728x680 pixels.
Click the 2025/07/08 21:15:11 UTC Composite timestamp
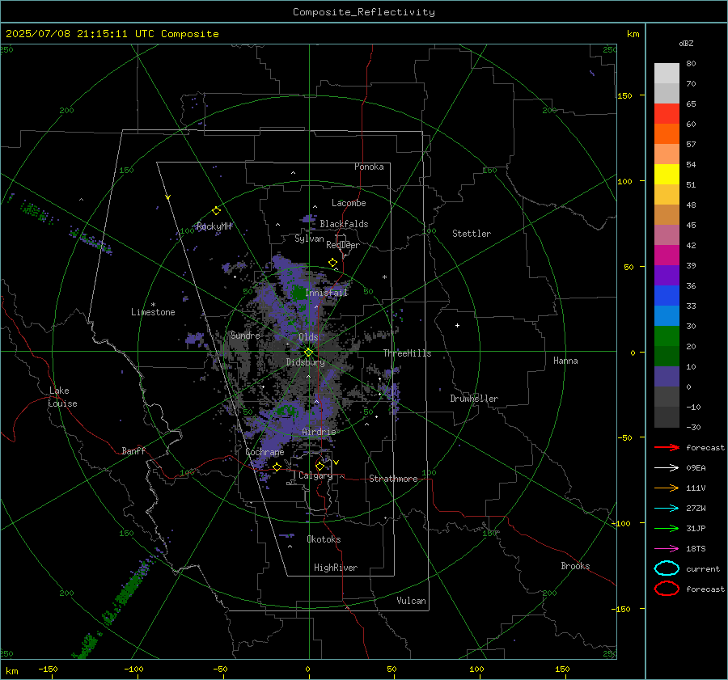[112, 34]
